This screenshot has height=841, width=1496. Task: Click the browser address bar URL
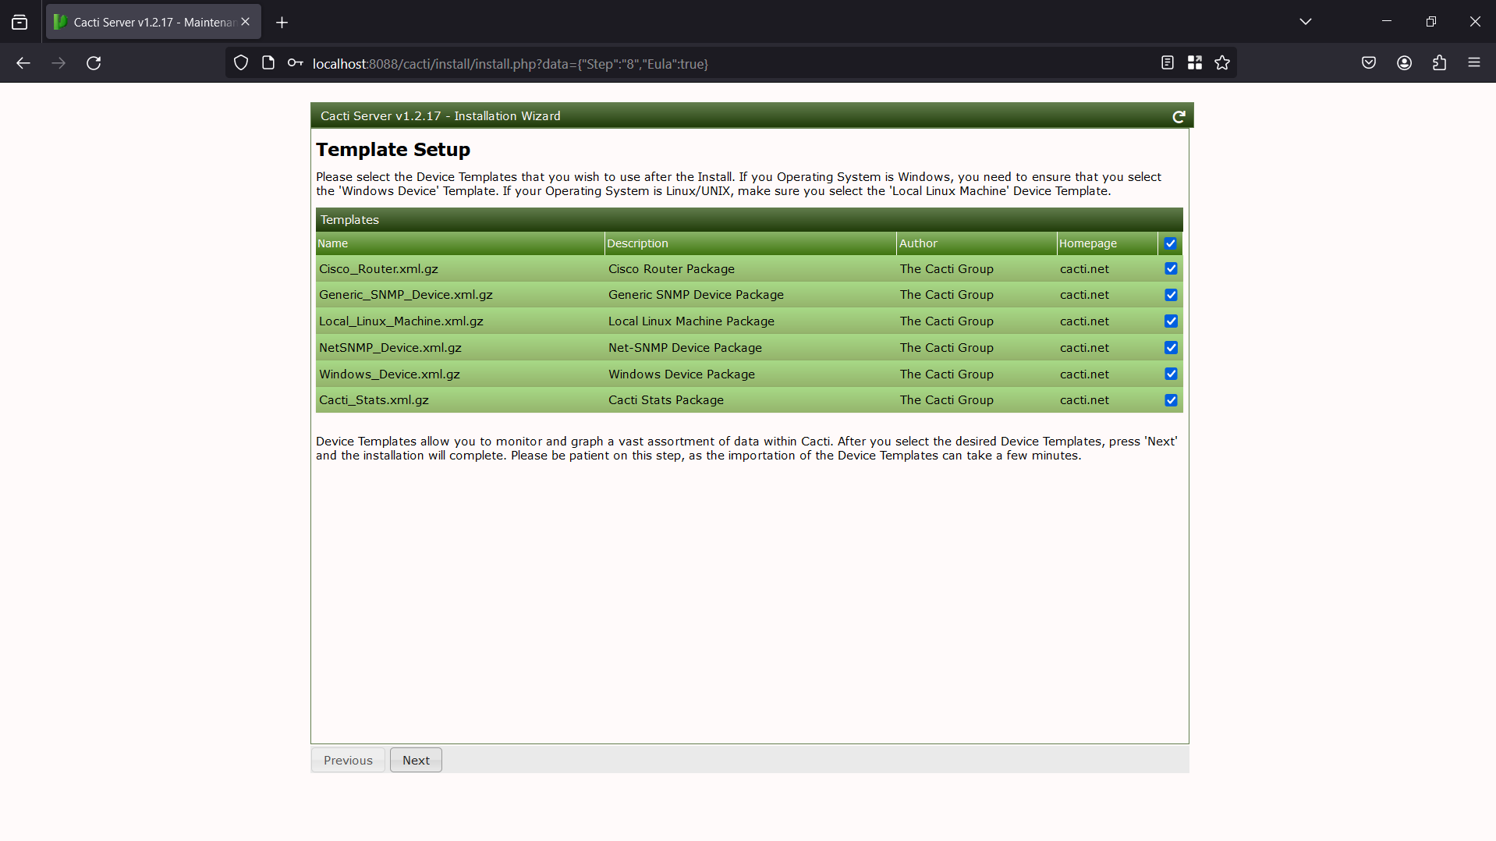[x=510, y=64]
